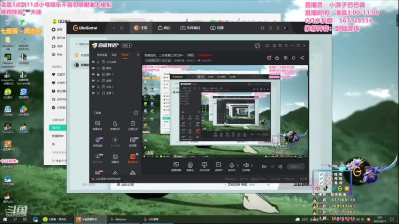Toggle lock on 图片 1 source
Image resolution: width=399 pixels, height=224 pixels.
pos(98,74)
